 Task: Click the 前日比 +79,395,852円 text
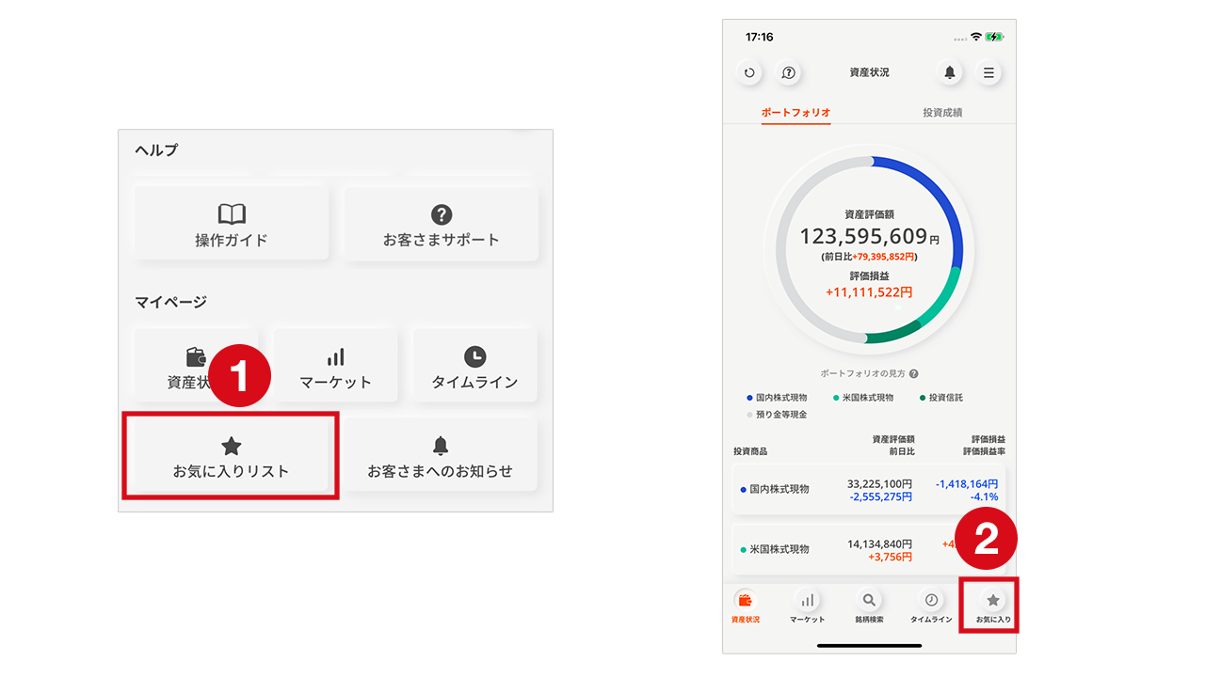click(x=869, y=257)
